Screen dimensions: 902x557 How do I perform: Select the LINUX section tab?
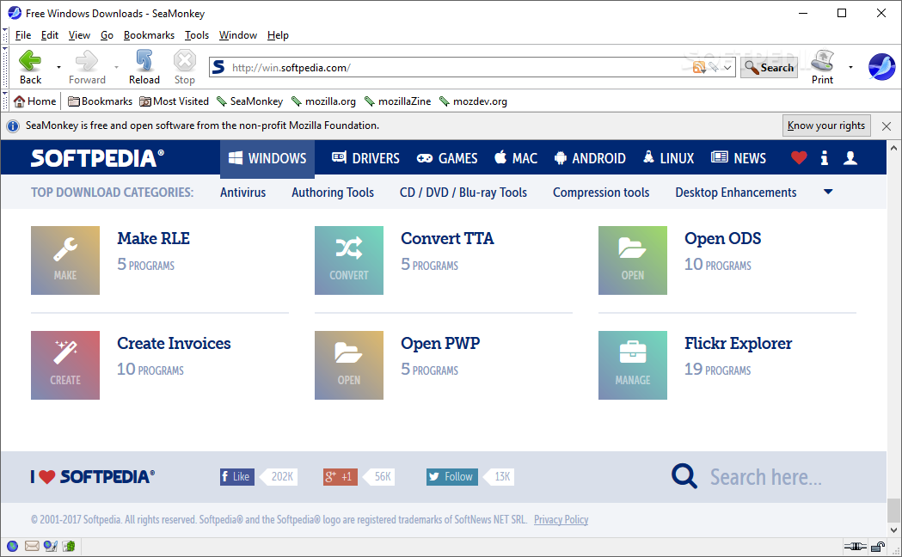click(x=668, y=157)
